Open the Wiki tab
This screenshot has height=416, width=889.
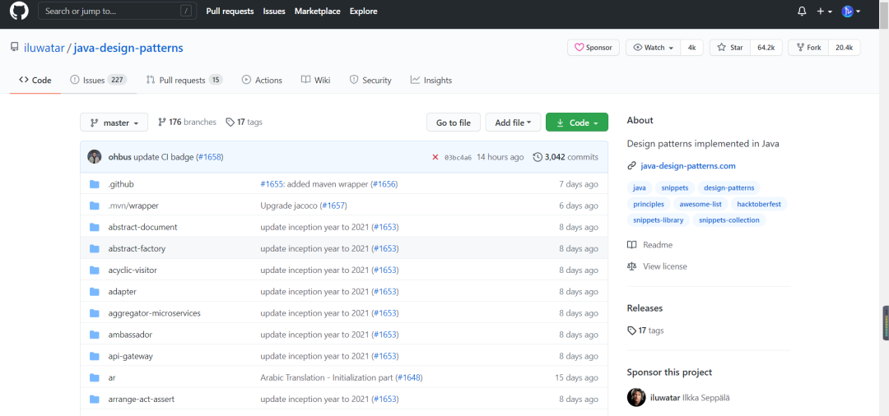[316, 81]
